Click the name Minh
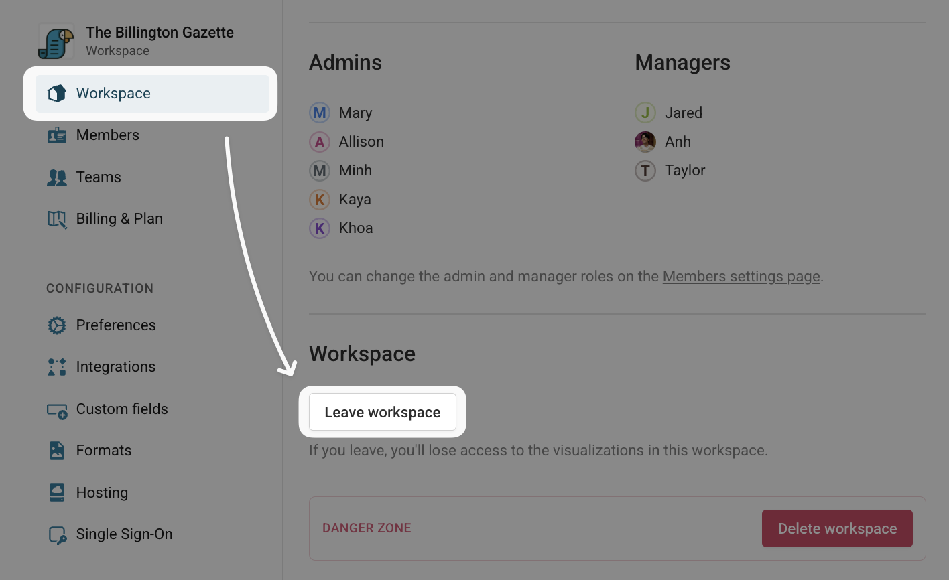Screen dimensions: 949x580 pos(355,171)
